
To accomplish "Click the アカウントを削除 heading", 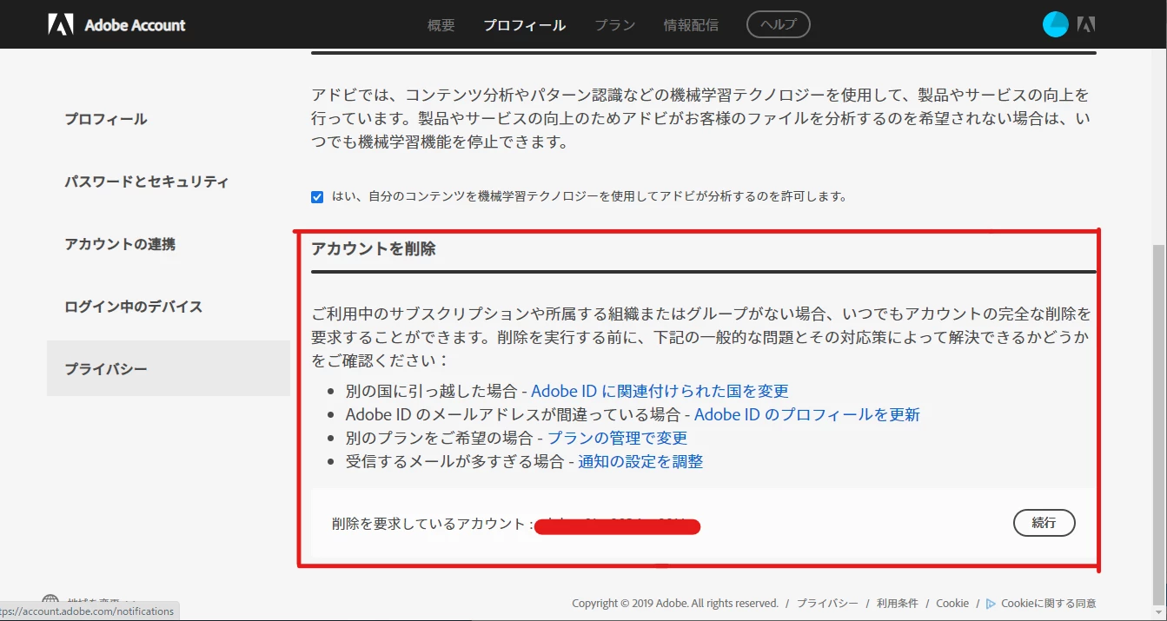I will pyautogui.click(x=374, y=248).
